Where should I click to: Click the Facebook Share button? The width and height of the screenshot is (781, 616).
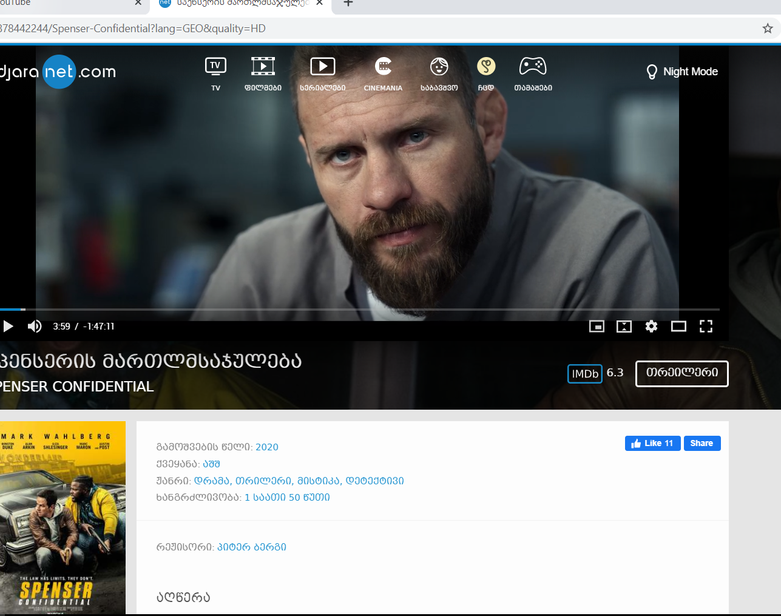point(702,444)
